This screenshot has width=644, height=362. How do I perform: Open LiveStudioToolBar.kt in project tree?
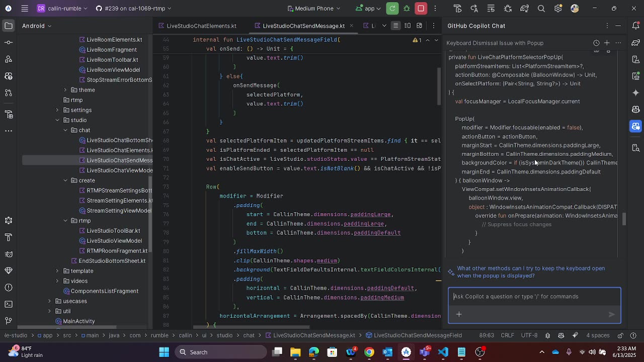(113, 231)
